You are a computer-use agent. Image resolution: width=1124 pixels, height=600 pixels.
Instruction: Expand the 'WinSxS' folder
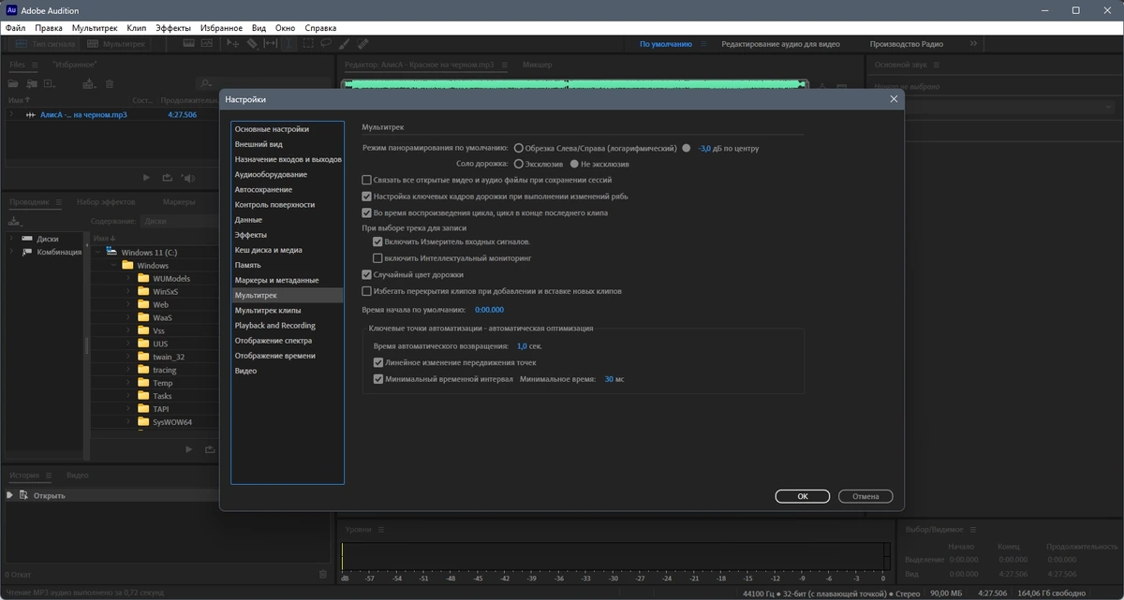click(x=130, y=291)
